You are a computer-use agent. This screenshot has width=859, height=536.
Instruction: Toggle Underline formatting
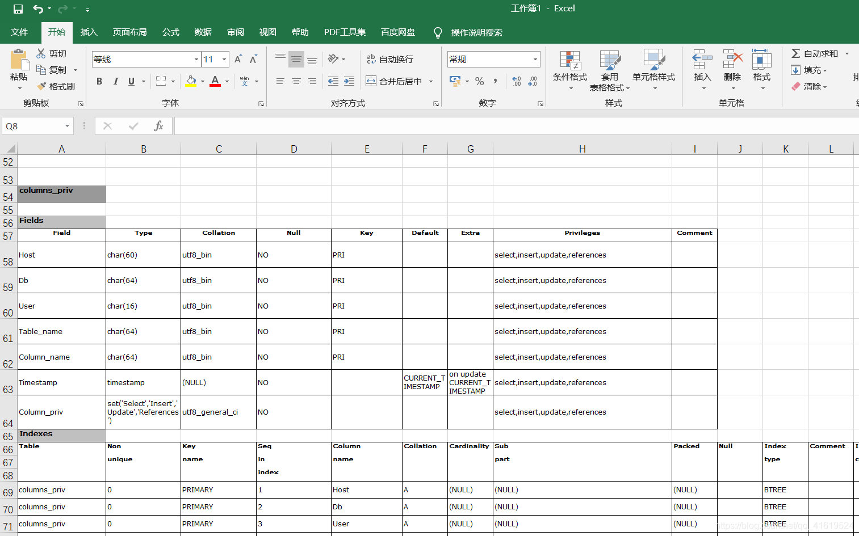(131, 81)
